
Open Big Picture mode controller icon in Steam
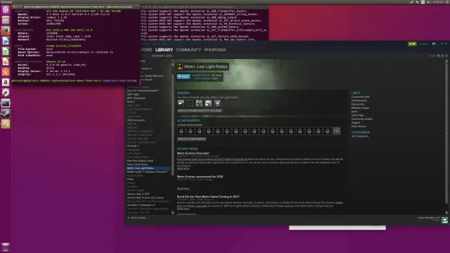click(433, 44)
